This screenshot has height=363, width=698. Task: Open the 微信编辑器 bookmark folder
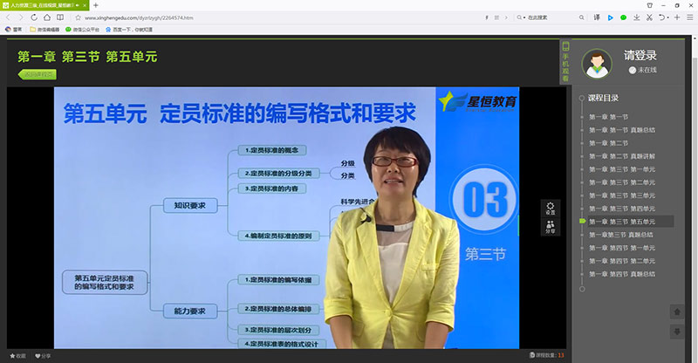pyautogui.click(x=44, y=30)
